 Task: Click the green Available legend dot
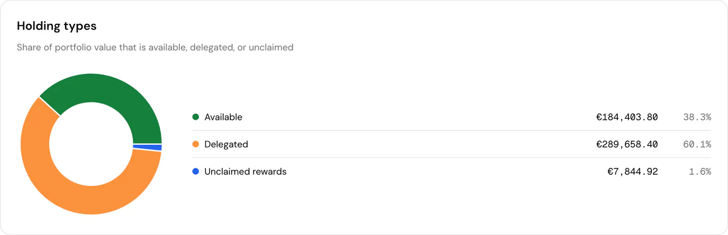point(196,117)
